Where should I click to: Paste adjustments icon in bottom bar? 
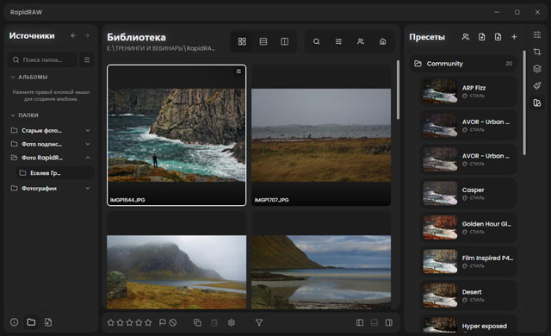coord(214,322)
